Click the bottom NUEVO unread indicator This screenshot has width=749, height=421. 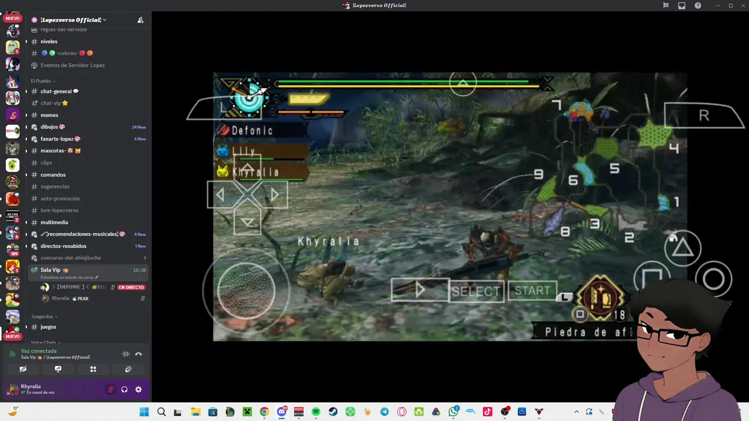[12, 336]
